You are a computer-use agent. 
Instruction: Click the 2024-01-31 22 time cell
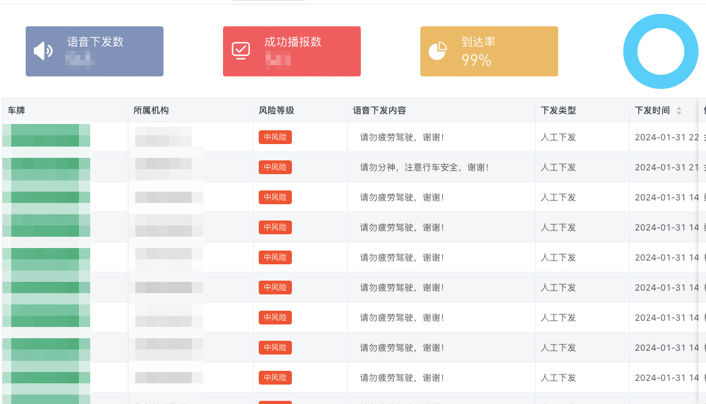pos(667,137)
